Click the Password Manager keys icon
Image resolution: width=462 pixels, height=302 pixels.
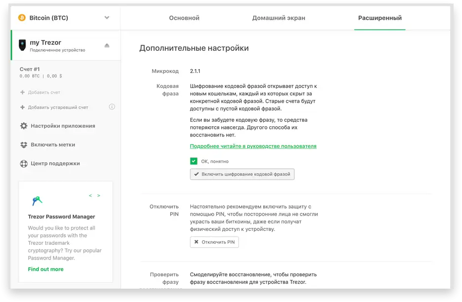click(x=37, y=201)
